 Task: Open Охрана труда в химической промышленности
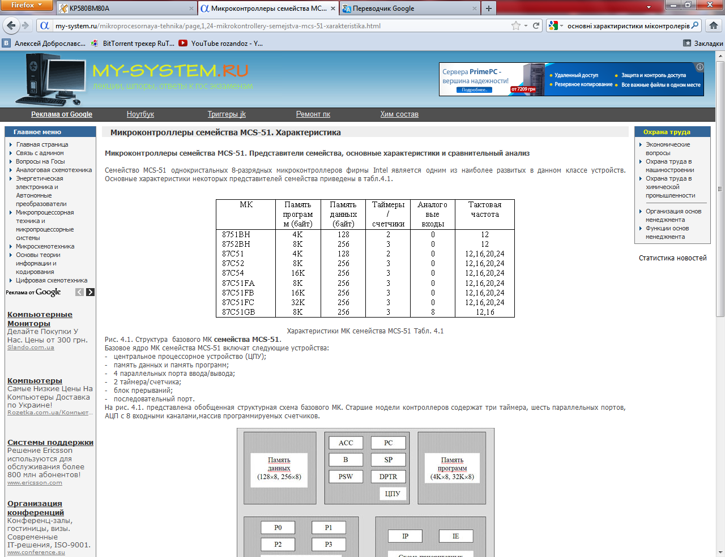coord(671,187)
